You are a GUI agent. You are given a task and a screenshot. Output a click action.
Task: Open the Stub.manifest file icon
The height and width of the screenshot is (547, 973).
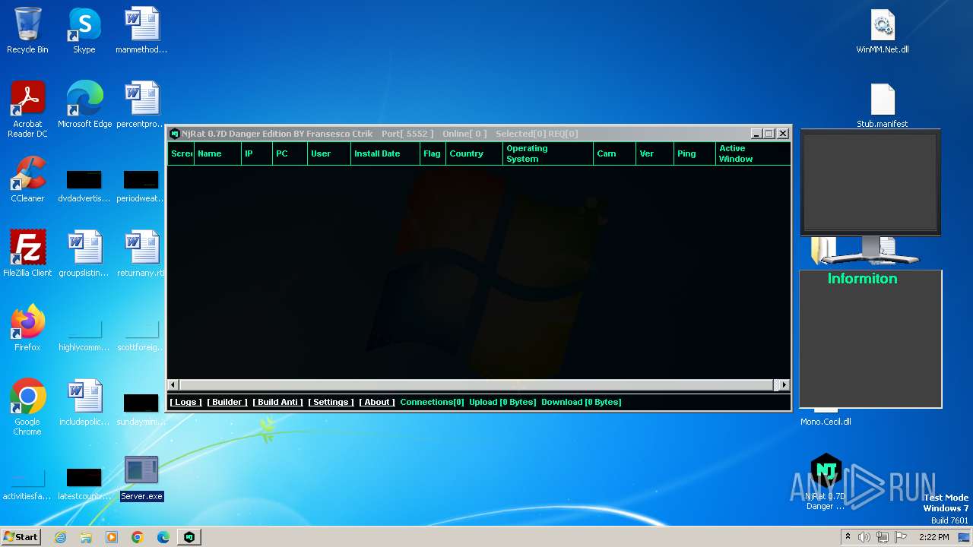(883, 106)
